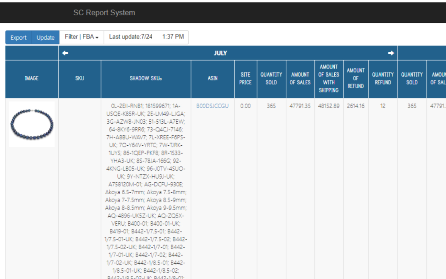Select the sales amount 47791.35

(300, 106)
